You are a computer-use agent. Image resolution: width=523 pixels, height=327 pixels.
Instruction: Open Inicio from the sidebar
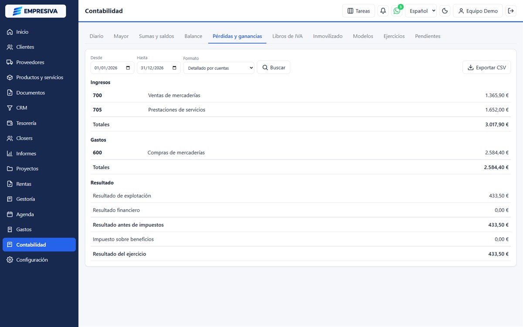coord(39,32)
